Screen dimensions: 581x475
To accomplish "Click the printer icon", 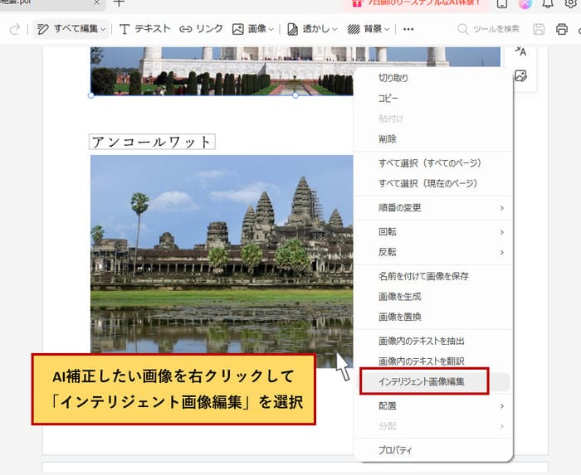I will tap(562, 29).
